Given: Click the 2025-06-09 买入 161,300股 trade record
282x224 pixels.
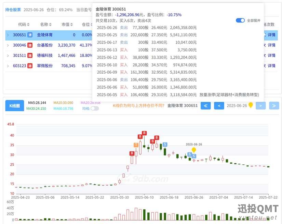Looking at the screenshot, I should pyautogui.click(x=147, y=72).
